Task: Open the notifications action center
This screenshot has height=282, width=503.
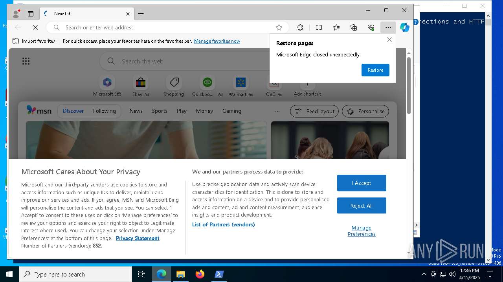Action: pos(490,274)
